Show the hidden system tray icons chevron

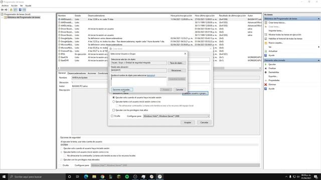[x=286, y=176]
